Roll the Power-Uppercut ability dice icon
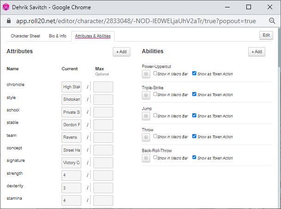 coord(146,74)
